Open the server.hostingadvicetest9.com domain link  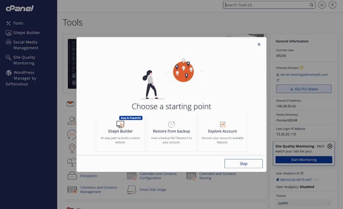pos(304,74)
